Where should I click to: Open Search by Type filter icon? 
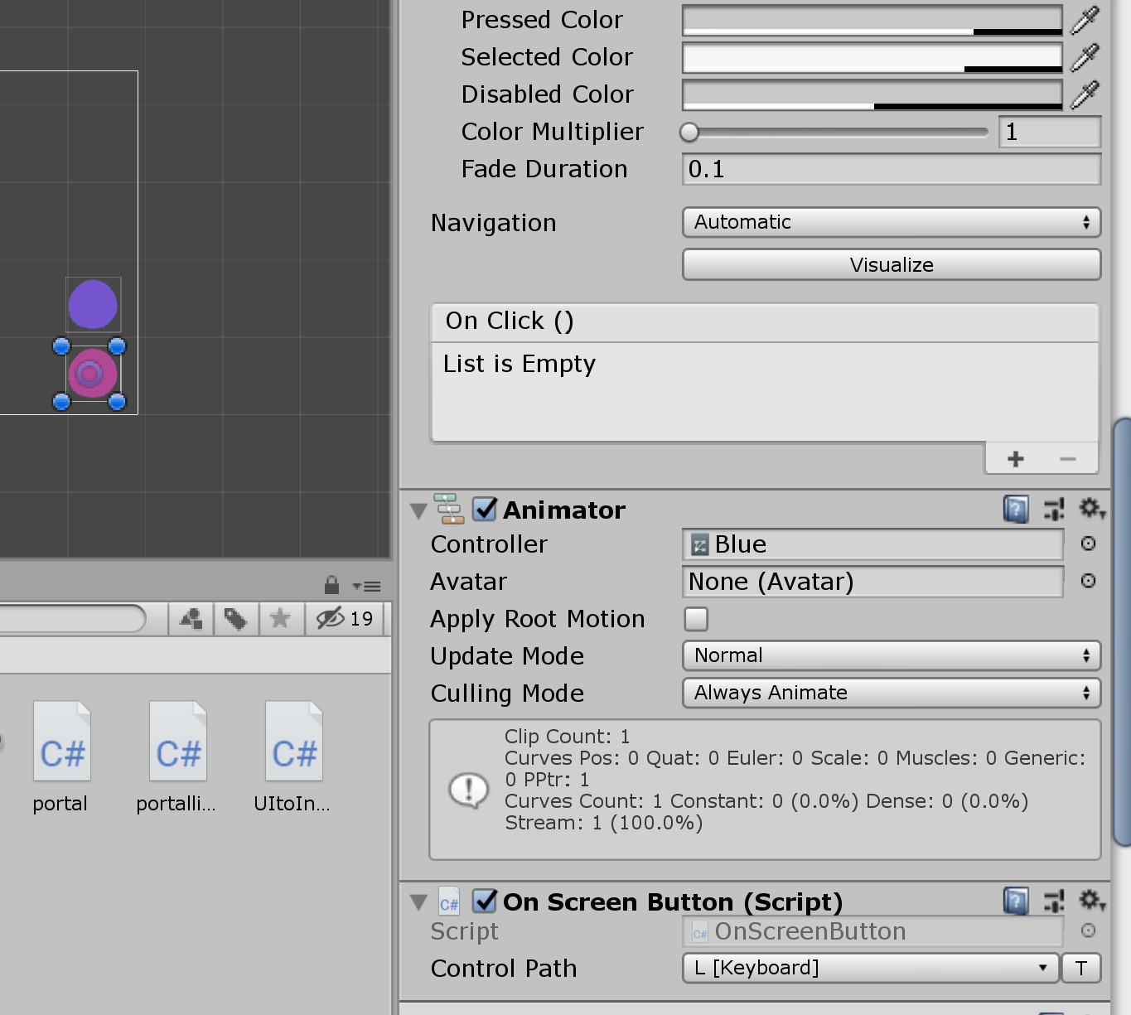click(x=191, y=618)
